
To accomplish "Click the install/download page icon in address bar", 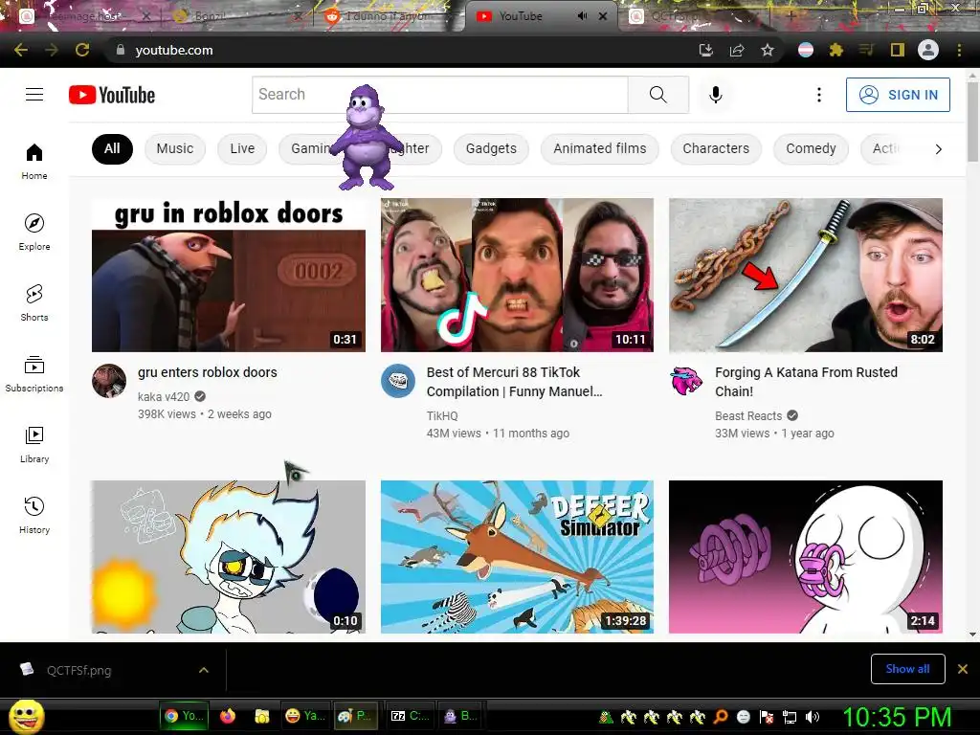I will click(x=706, y=50).
